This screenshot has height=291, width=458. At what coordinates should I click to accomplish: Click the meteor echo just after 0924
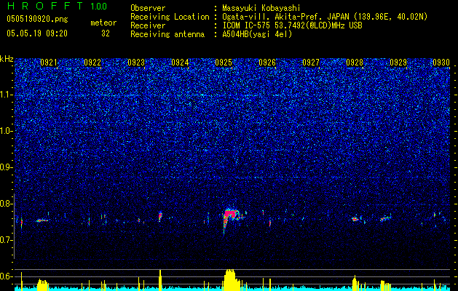point(208,218)
